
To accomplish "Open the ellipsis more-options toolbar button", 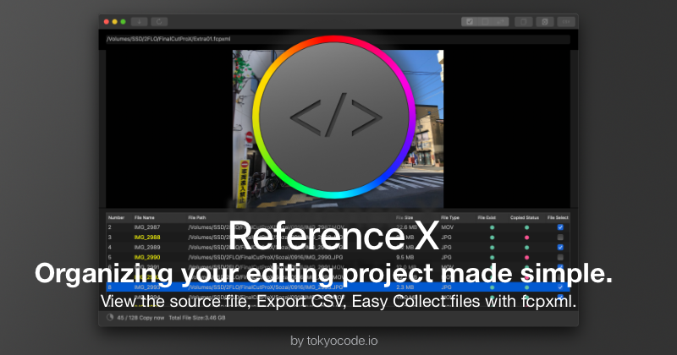I will pyautogui.click(x=566, y=22).
